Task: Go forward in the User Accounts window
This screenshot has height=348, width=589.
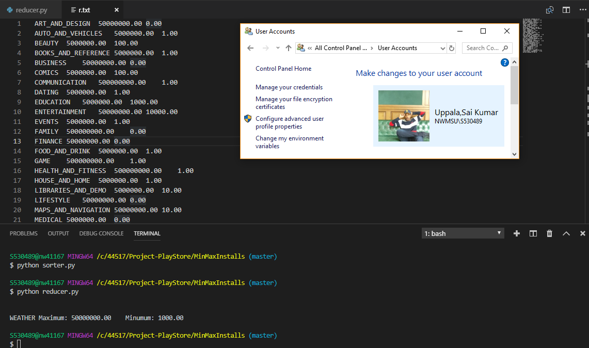Action: pos(265,48)
